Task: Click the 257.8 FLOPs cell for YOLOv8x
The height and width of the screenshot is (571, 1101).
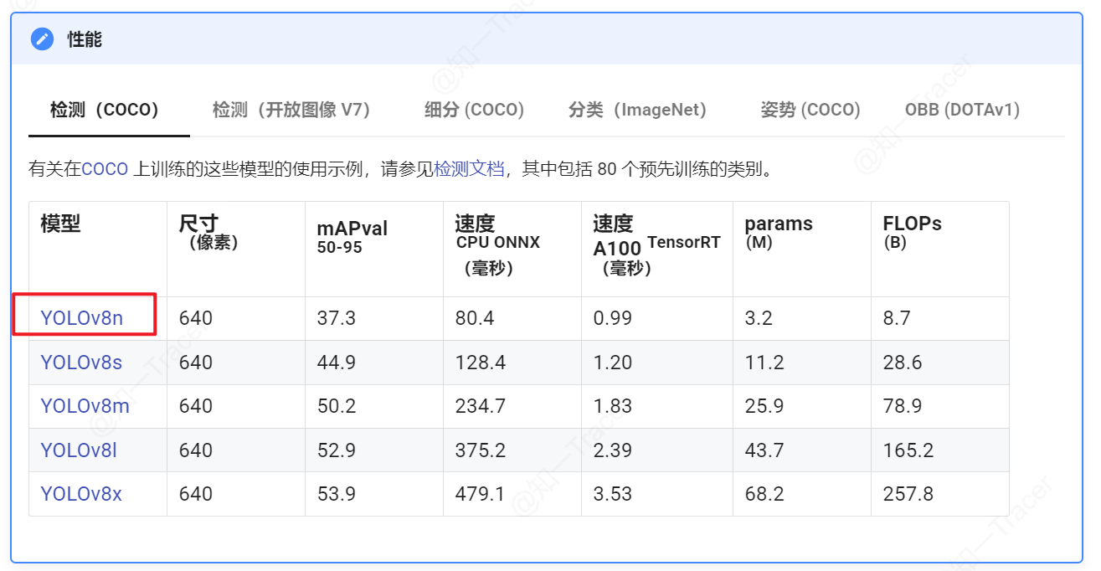Action: 908,494
